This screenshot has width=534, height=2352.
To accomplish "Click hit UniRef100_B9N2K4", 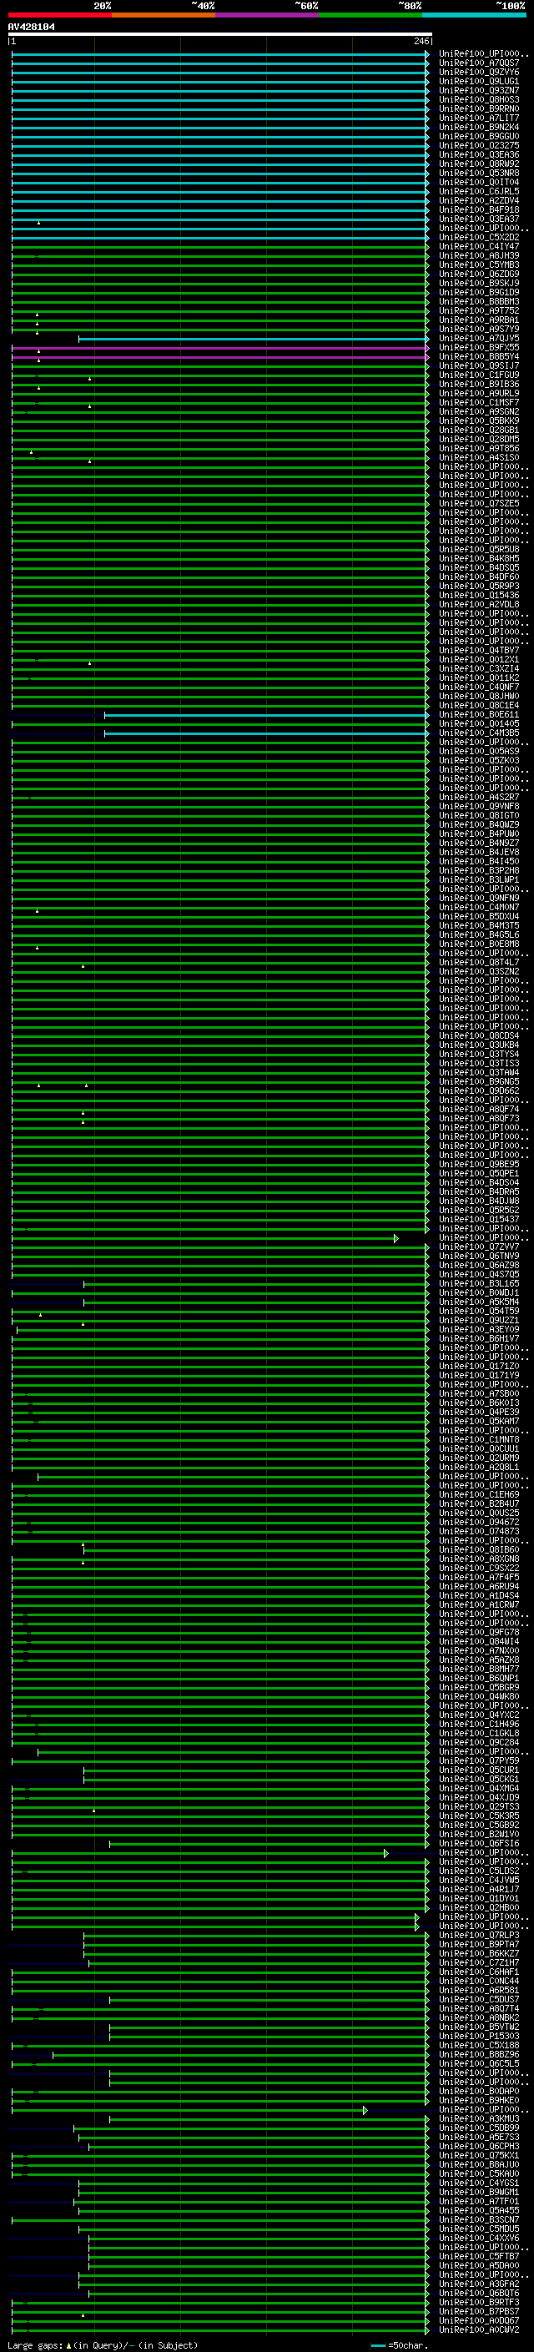I will pos(478,127).
